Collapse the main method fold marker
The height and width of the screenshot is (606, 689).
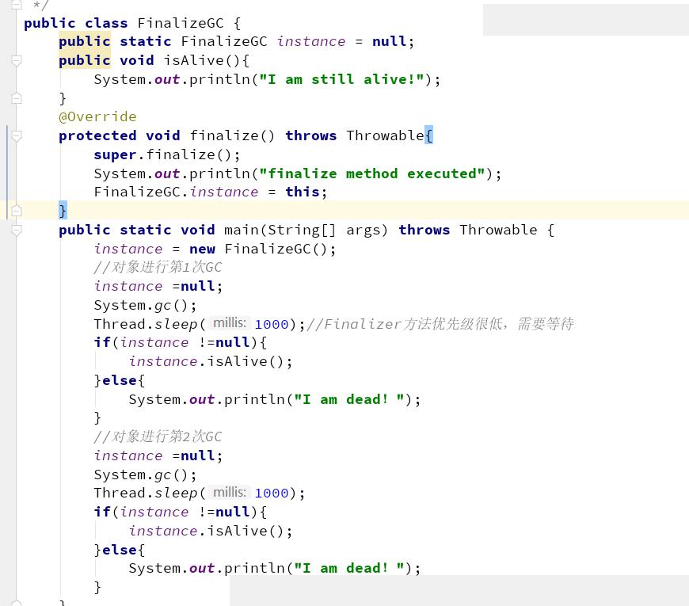click(17, 231)
